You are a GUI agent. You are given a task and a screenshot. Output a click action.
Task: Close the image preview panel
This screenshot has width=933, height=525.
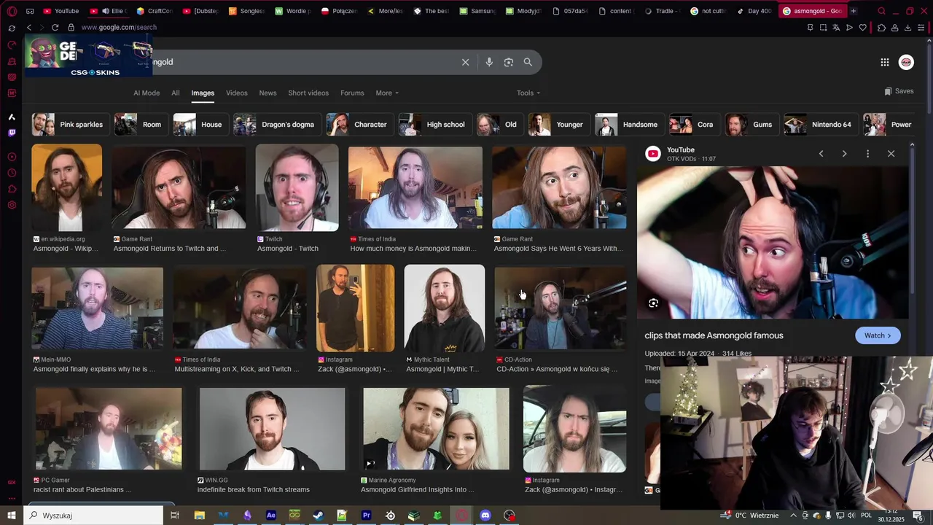coord(891,154)
